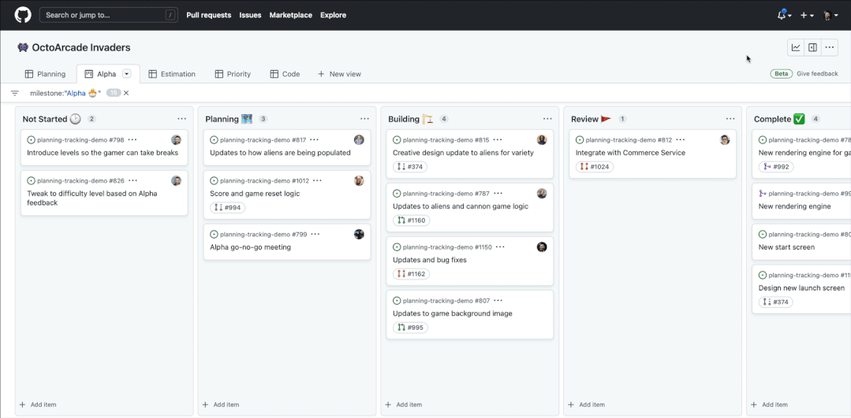This screenshot has width=851, height=418.
Task: Click the filter lines icon
Action: (15, 93)
